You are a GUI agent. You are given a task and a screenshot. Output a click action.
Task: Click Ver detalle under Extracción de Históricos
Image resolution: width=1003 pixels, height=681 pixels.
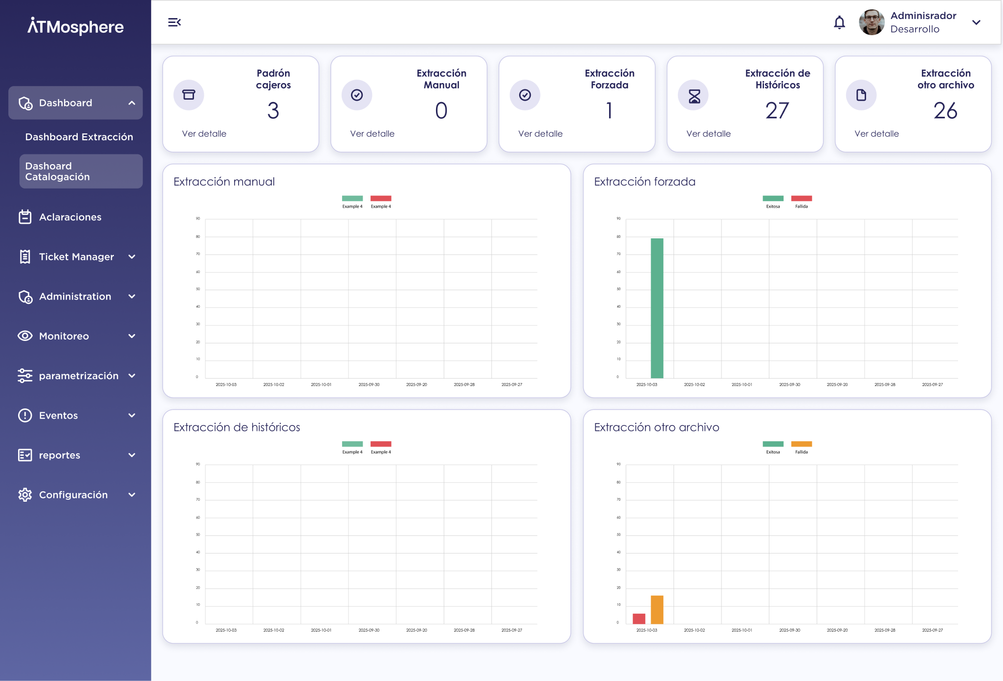tap(709, 134)
